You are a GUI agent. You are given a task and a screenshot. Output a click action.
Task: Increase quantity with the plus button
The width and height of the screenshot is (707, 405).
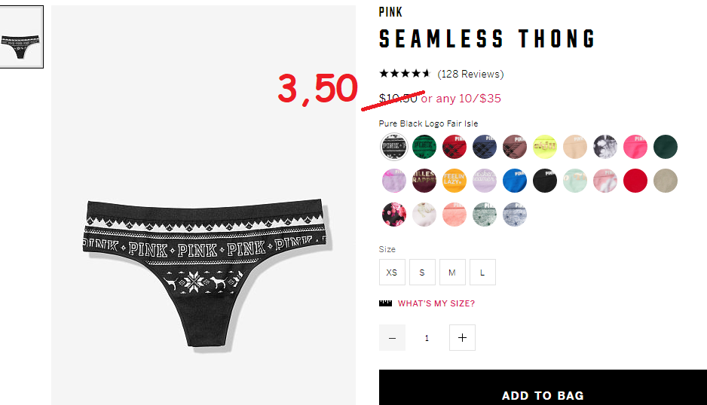click(462, 337)
